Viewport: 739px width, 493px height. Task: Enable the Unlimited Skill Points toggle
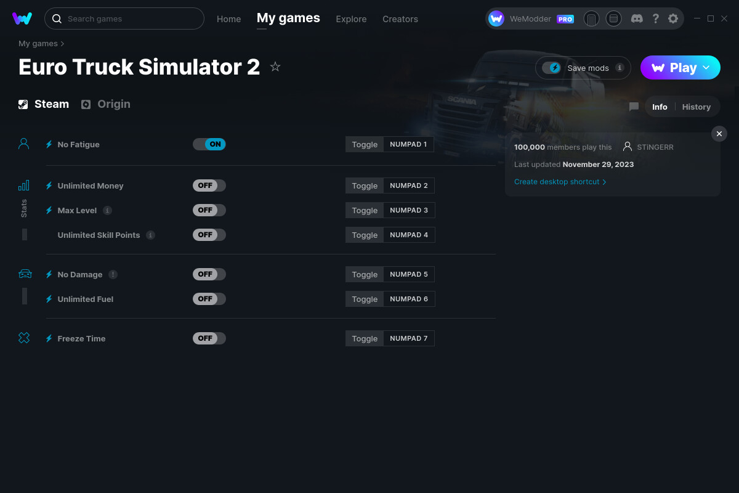209,235
